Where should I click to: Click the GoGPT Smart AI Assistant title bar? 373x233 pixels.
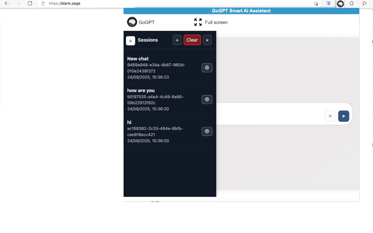tap(241, 11)
